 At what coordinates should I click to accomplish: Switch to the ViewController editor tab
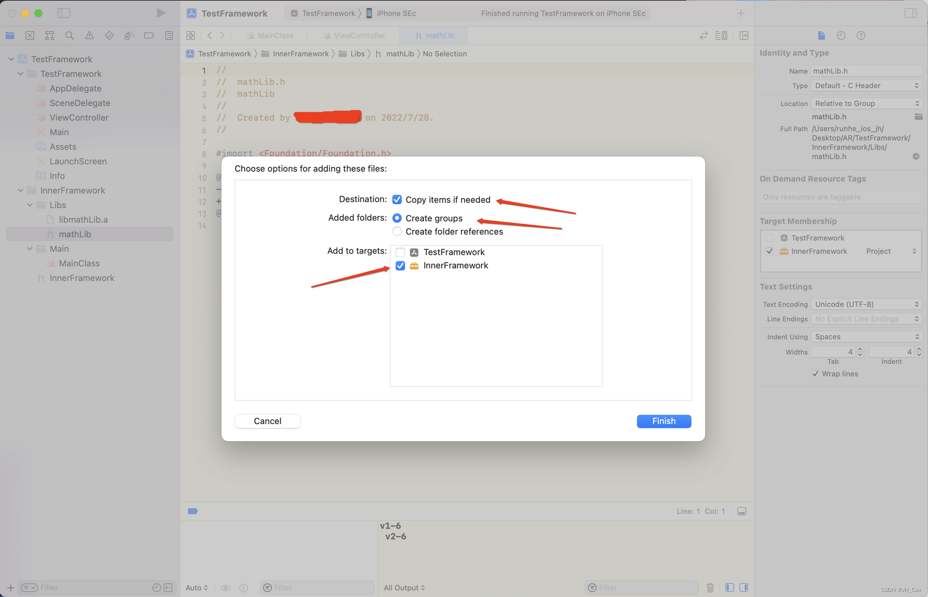(x=354, y=35)
